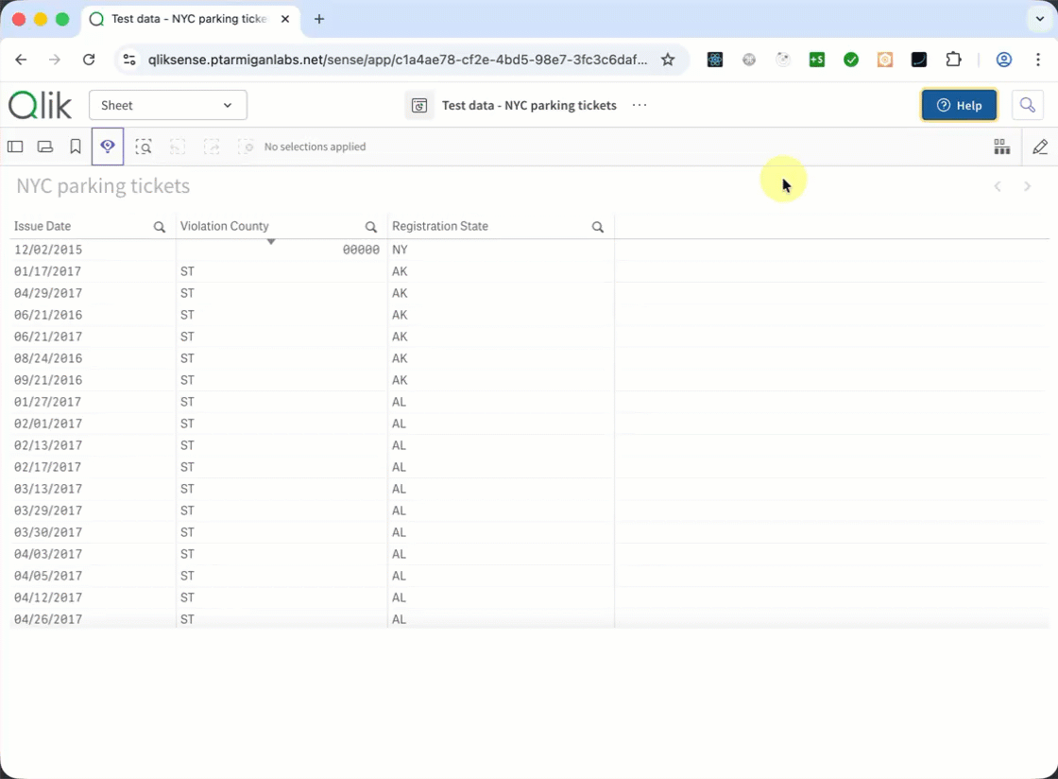The image size is (1058, 779).
Task: Click the magnifier search button near Help
Action: click(1028, 105)
